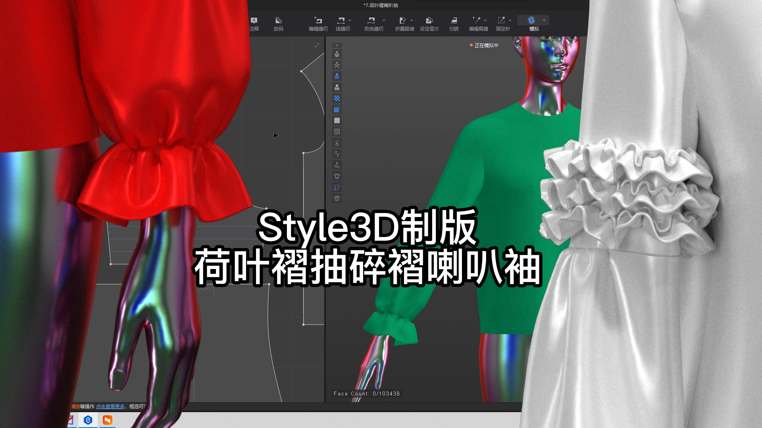Click the 正在模拟中 simulation status indicator

(484, 46)
